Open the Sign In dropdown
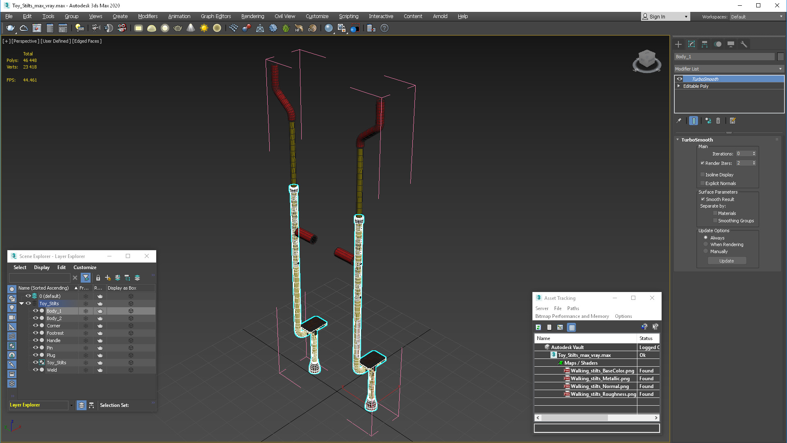Image resolution: width=787 pixels, height=443 pixels. click(665, 16)
